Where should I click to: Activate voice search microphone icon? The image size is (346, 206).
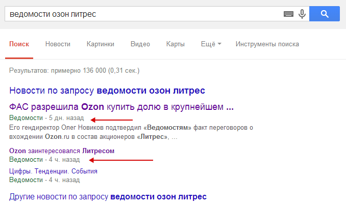[302, 14]
